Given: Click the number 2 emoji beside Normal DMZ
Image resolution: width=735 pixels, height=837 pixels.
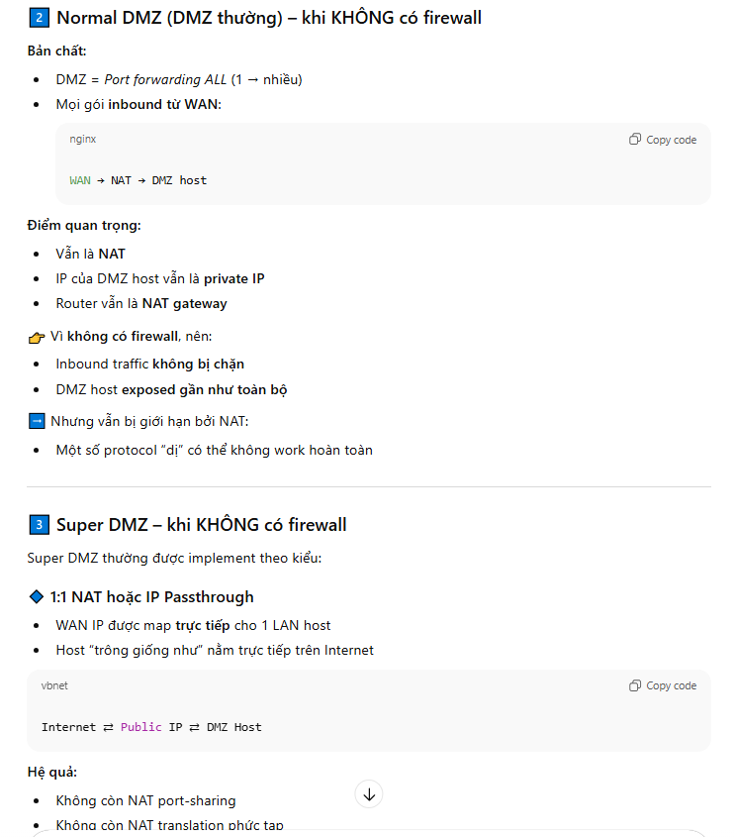Looking at the screenshot, I should (39, 18).
